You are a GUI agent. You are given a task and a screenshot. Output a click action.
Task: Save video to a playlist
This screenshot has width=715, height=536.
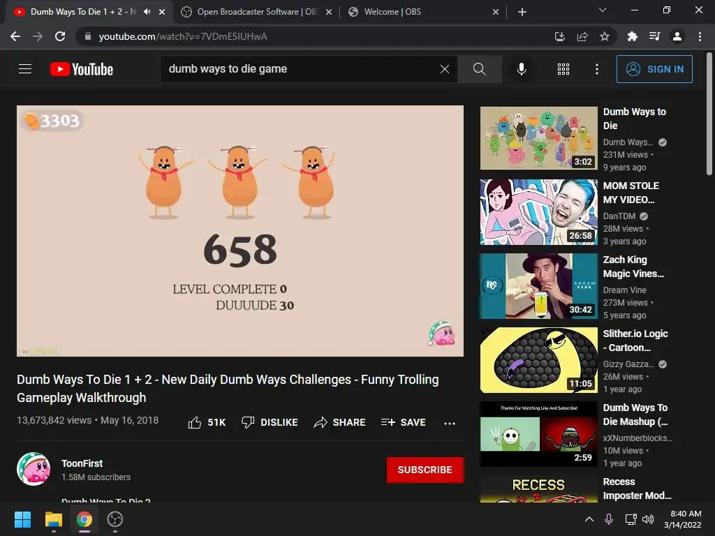point(404,422)
